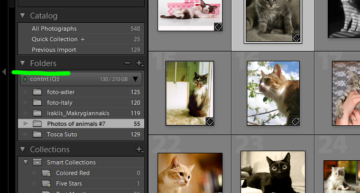Click the foto-adler folder icon
The width and height of the screenshot is (360, 193).
pos(37,92)
